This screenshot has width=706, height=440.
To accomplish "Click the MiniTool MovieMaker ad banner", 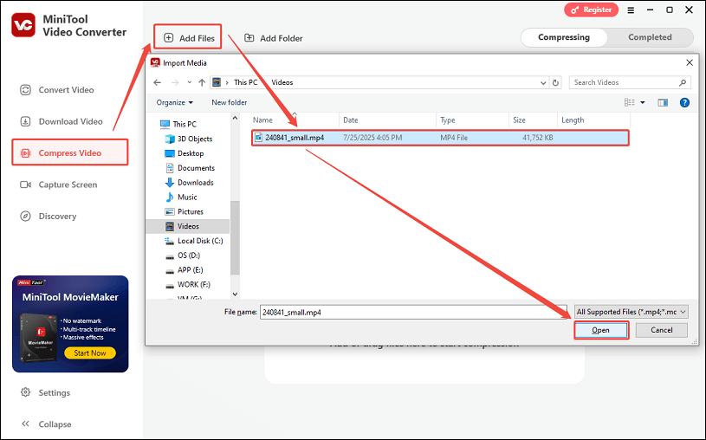I will [70, 324].
